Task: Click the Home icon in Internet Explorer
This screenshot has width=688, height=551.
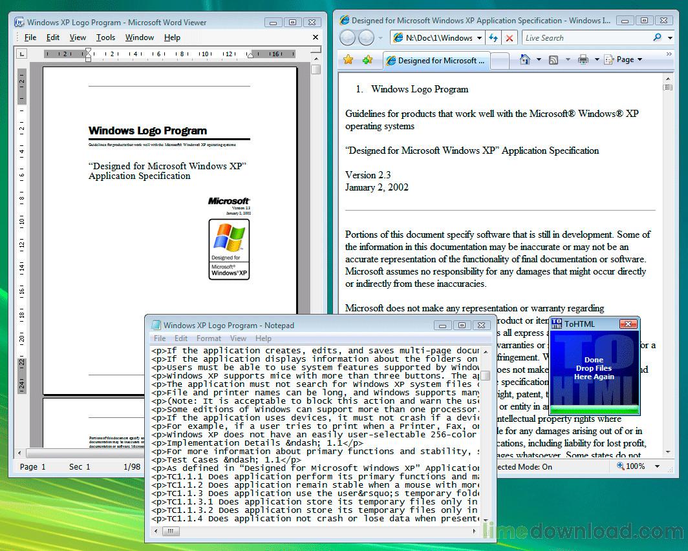Action: [525, 59]
